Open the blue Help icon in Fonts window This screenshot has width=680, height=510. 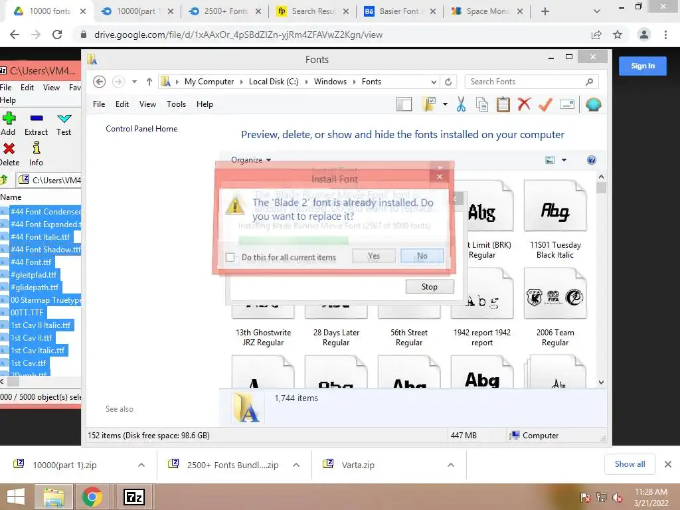pyautogui.click(x=591, y=160)
